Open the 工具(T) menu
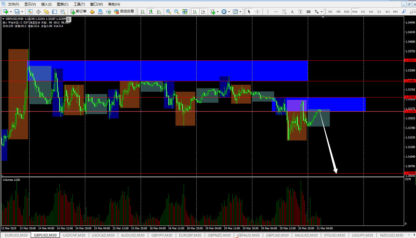Viewport: 416px width, 238px height. coord(79,4)
